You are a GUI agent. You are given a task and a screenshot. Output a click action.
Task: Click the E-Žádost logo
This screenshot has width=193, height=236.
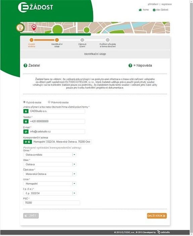36,7
